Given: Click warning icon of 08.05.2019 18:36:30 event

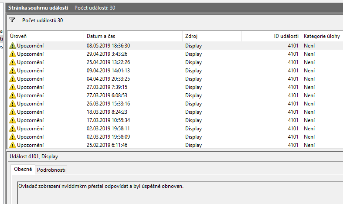Looking at the screenshot, I should (x=13, y=46).
